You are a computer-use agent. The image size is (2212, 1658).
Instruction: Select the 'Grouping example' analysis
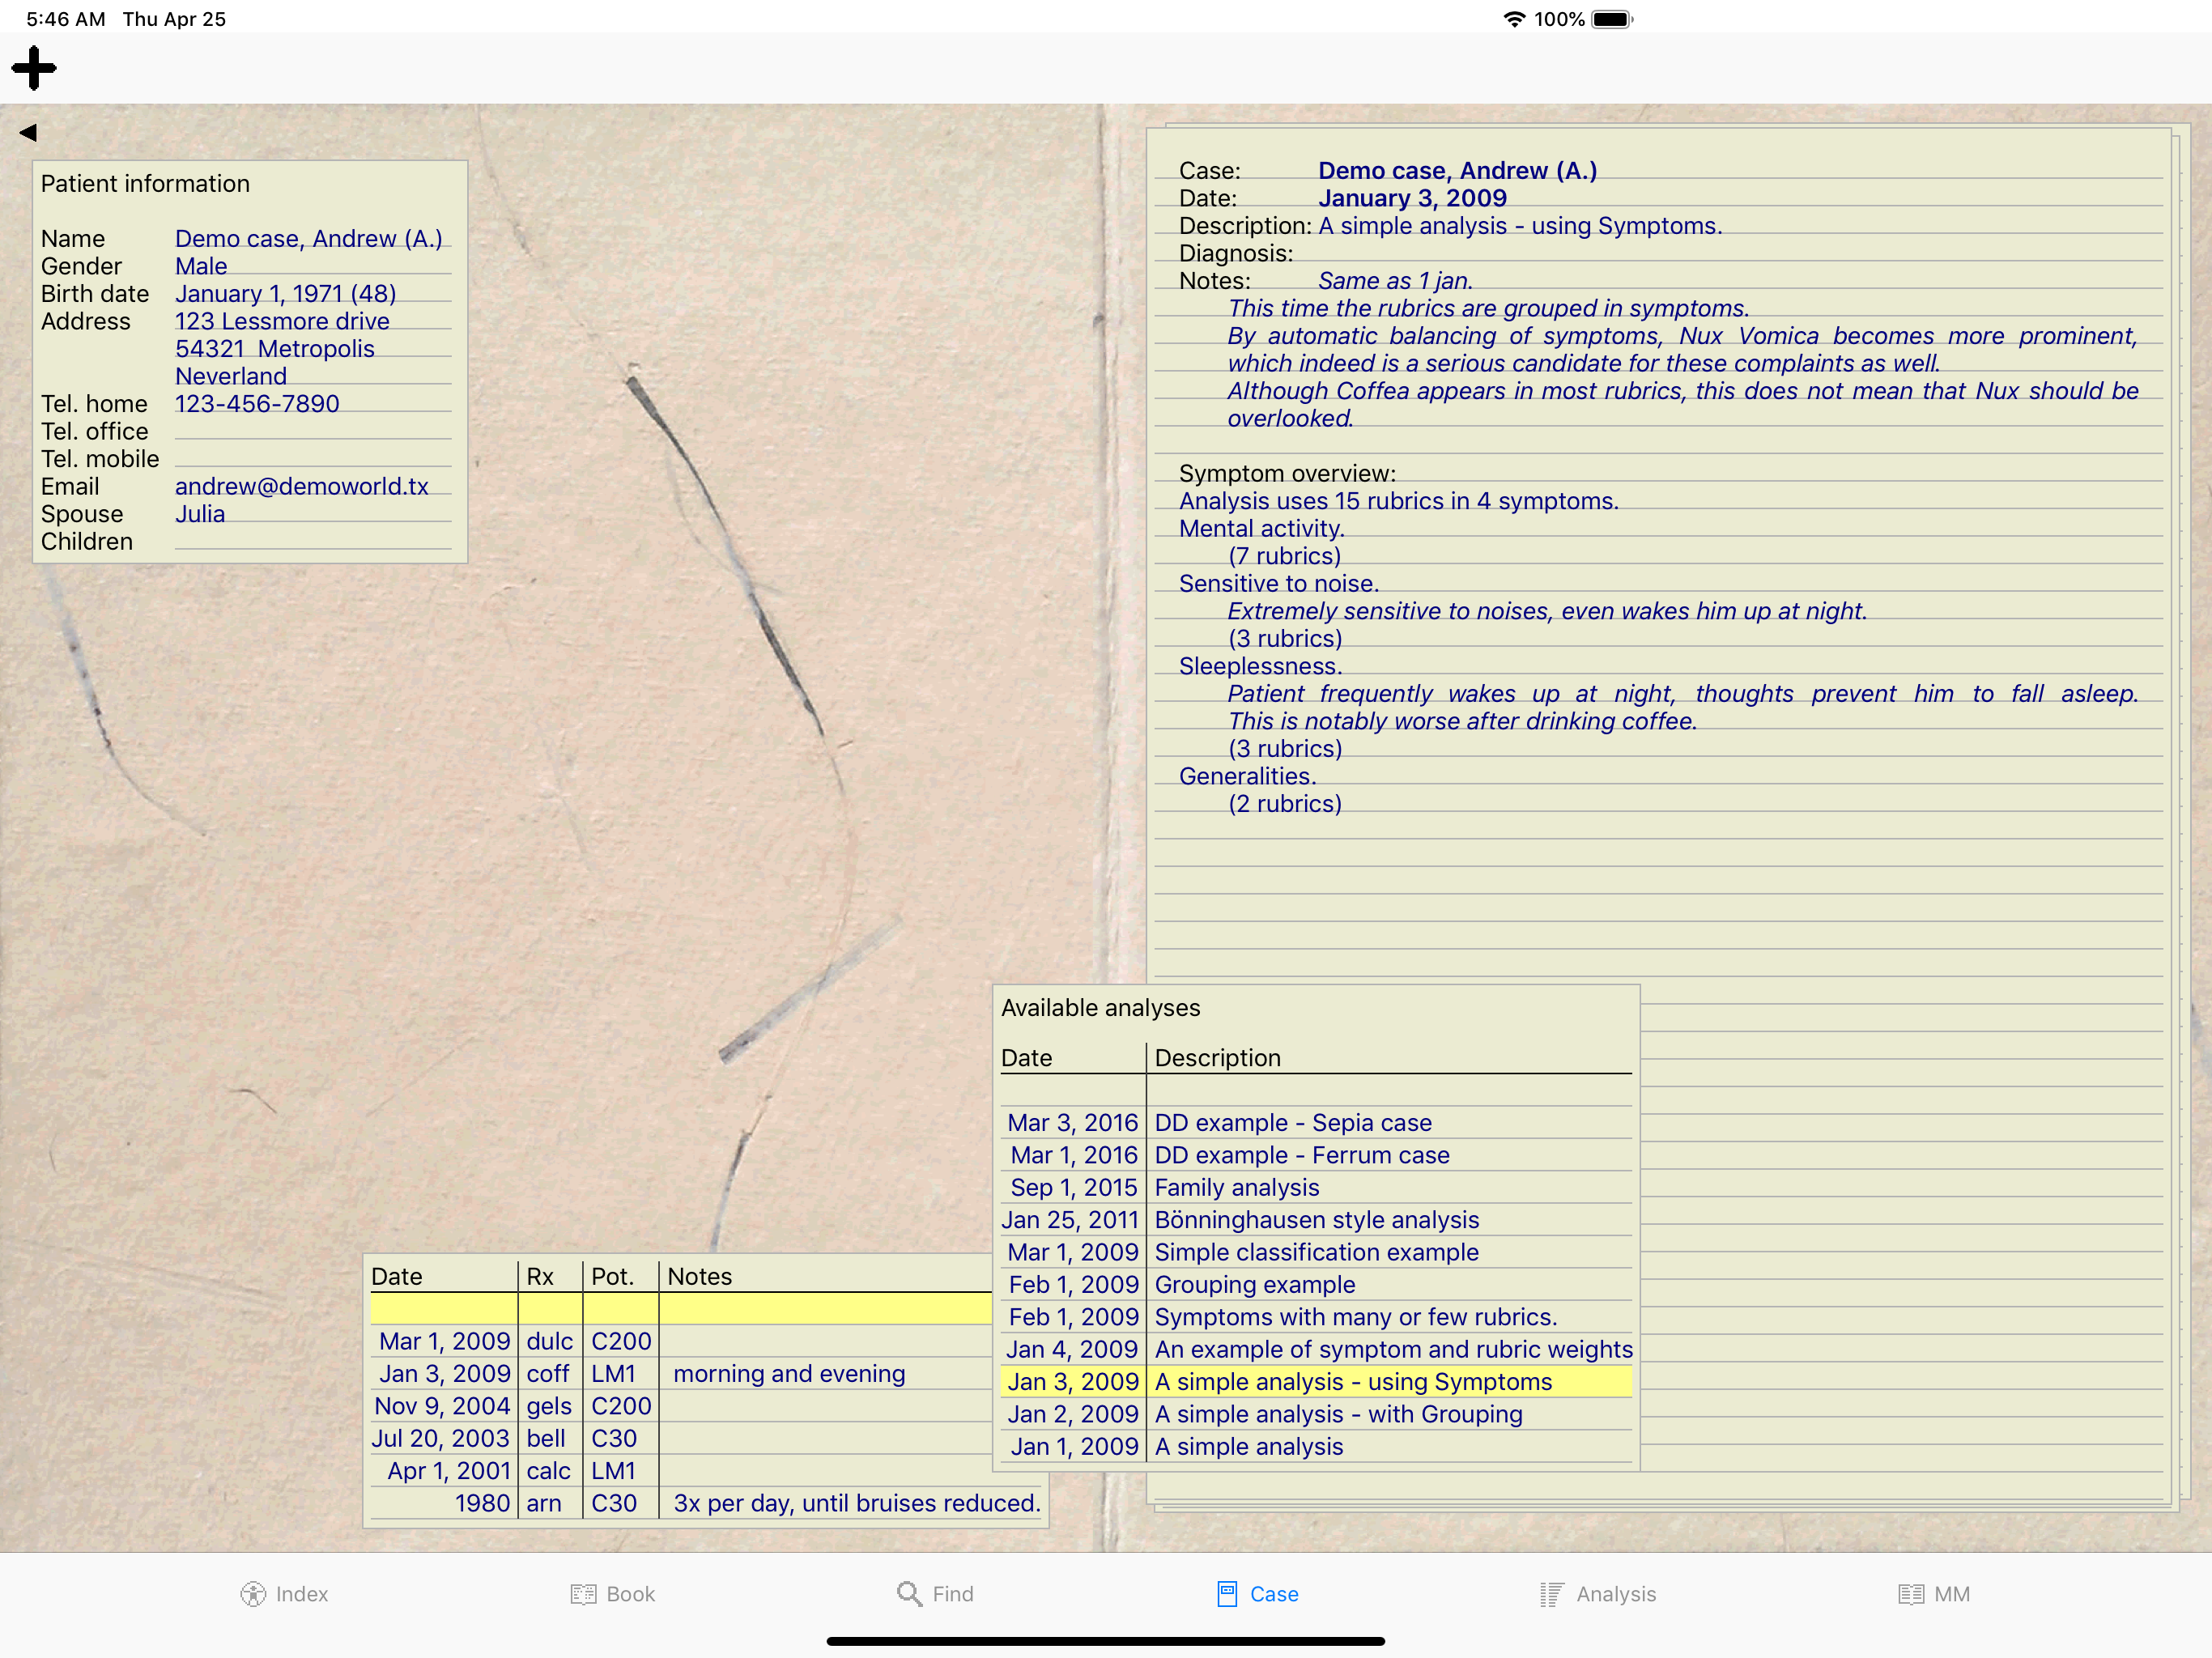click(1316, 1284)
